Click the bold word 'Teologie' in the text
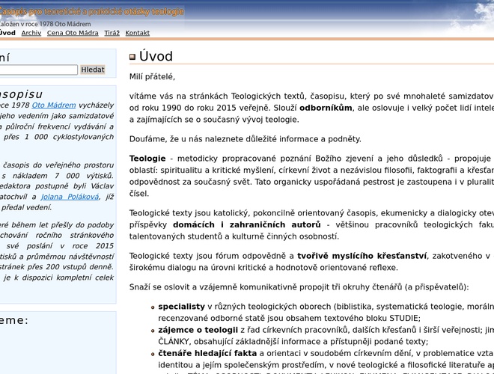 [147, 159]
